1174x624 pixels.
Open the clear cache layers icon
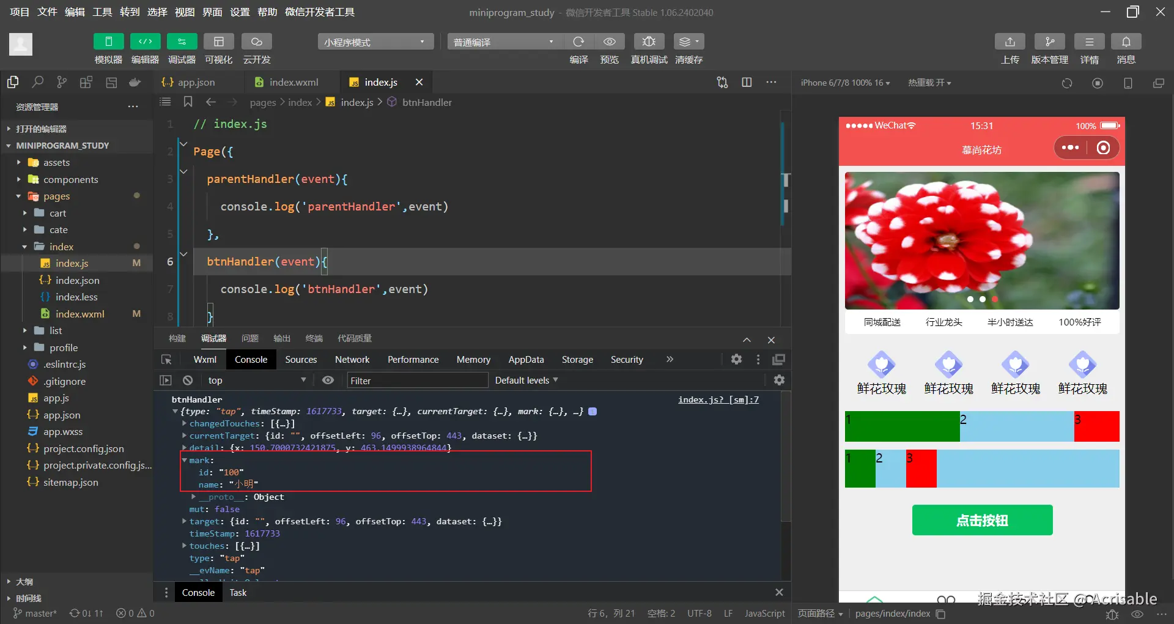click(x=689, y=42)
